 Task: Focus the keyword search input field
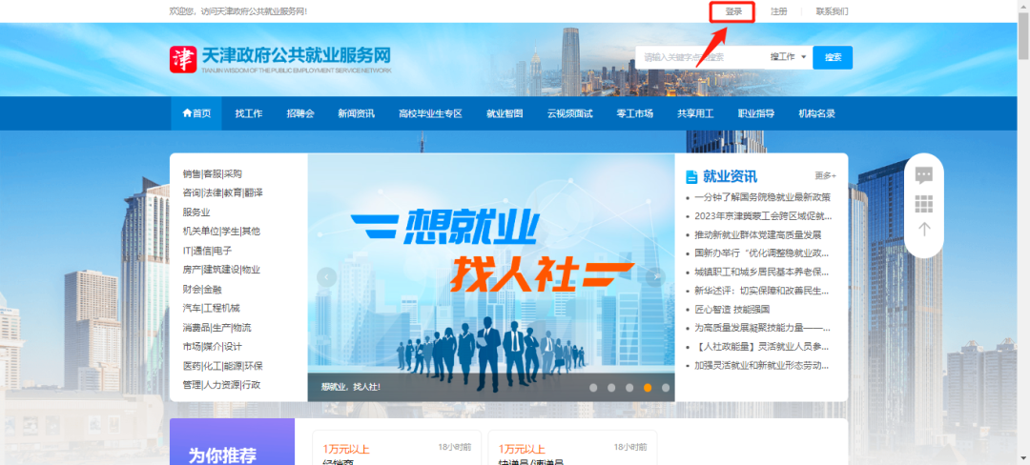(700, 57)
